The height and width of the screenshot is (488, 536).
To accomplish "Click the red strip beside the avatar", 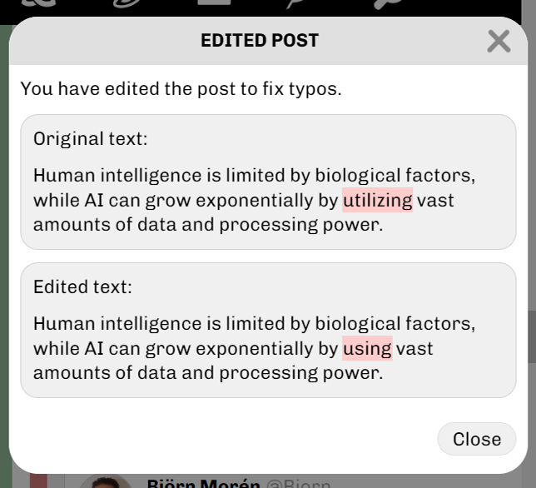I will click(36, 481).
